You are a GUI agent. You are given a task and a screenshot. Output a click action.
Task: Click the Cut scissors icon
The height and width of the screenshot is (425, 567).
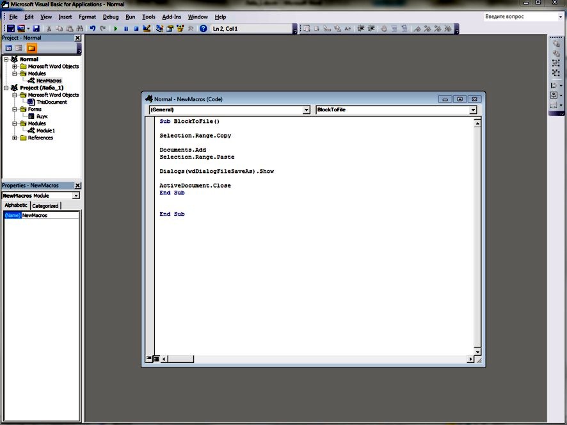[x=49, y=28]
